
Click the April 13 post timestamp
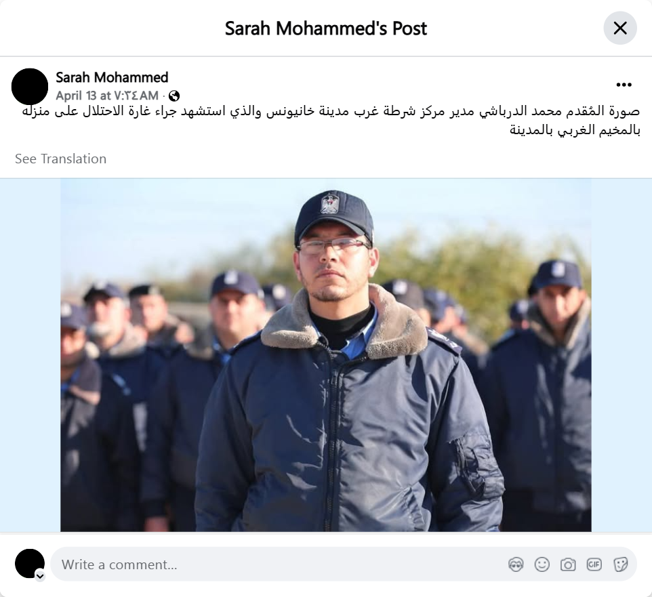click(x=107, y=96)
